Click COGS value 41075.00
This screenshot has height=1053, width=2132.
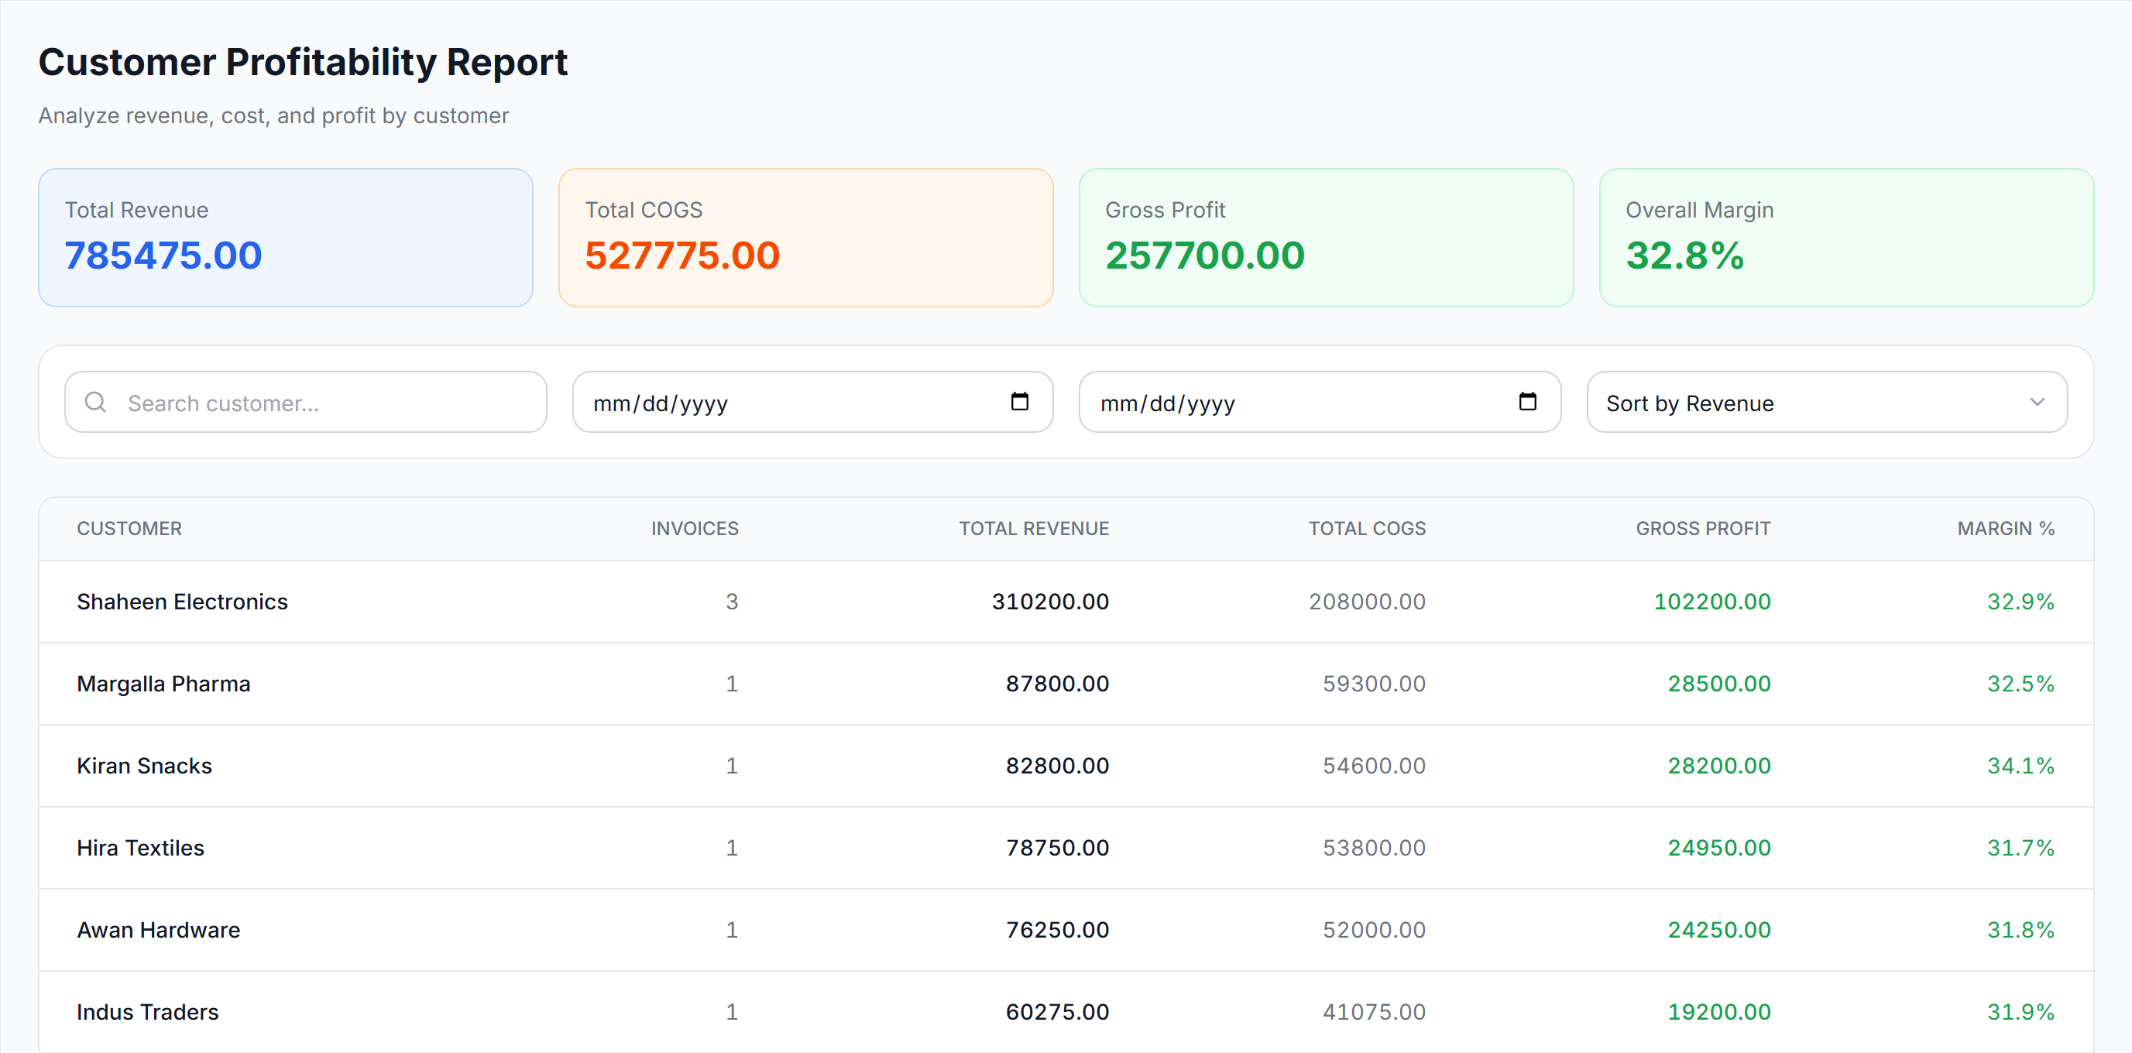click(x=1374, y=1012)
